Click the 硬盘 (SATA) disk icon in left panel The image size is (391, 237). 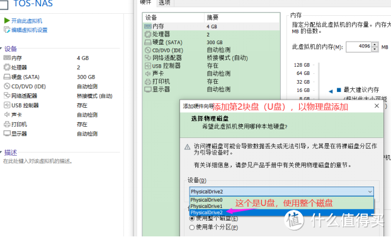[x=7, y=77]
